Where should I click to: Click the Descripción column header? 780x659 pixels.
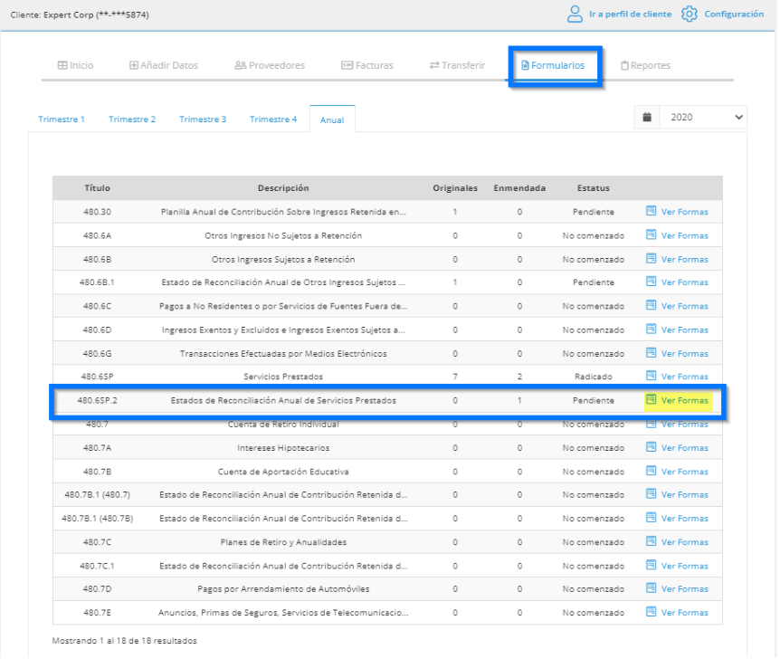(x=284, y=188)
